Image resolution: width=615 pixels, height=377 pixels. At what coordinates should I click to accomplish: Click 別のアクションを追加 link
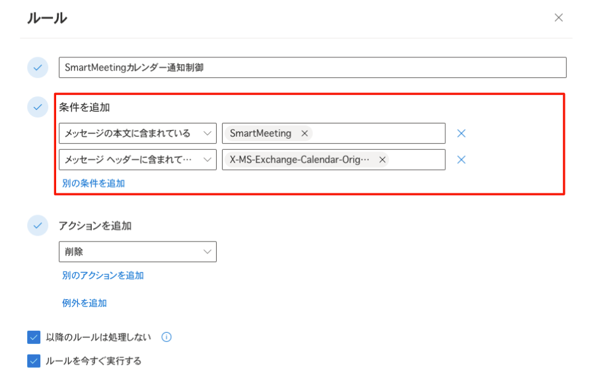click(x=103, y=275)
